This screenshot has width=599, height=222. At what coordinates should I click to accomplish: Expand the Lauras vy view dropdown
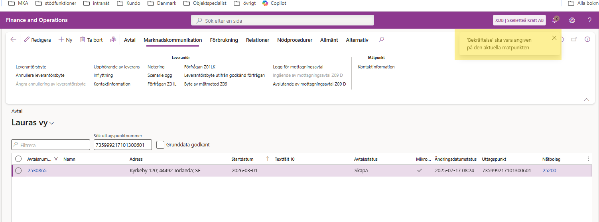pos(52,123)
